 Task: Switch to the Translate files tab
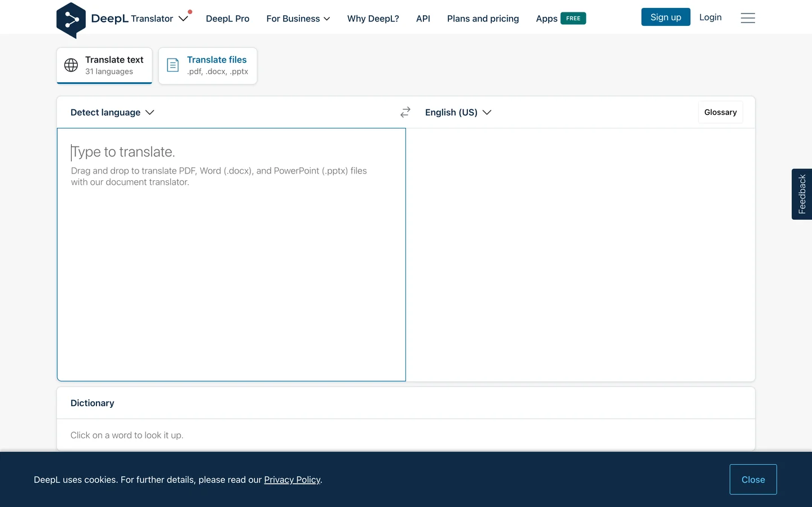208,65
